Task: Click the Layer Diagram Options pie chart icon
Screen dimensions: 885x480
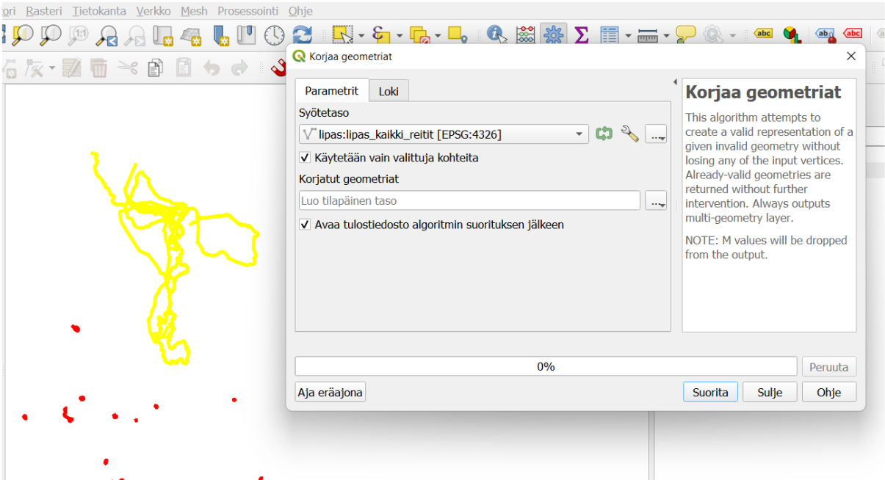Action: (792, 34)
